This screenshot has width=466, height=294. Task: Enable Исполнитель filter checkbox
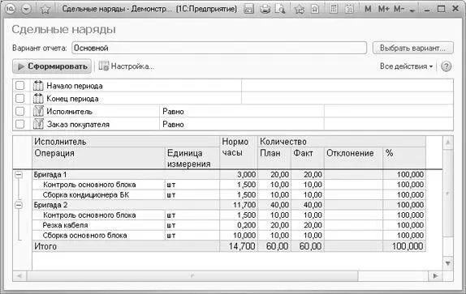pos(20,112)
